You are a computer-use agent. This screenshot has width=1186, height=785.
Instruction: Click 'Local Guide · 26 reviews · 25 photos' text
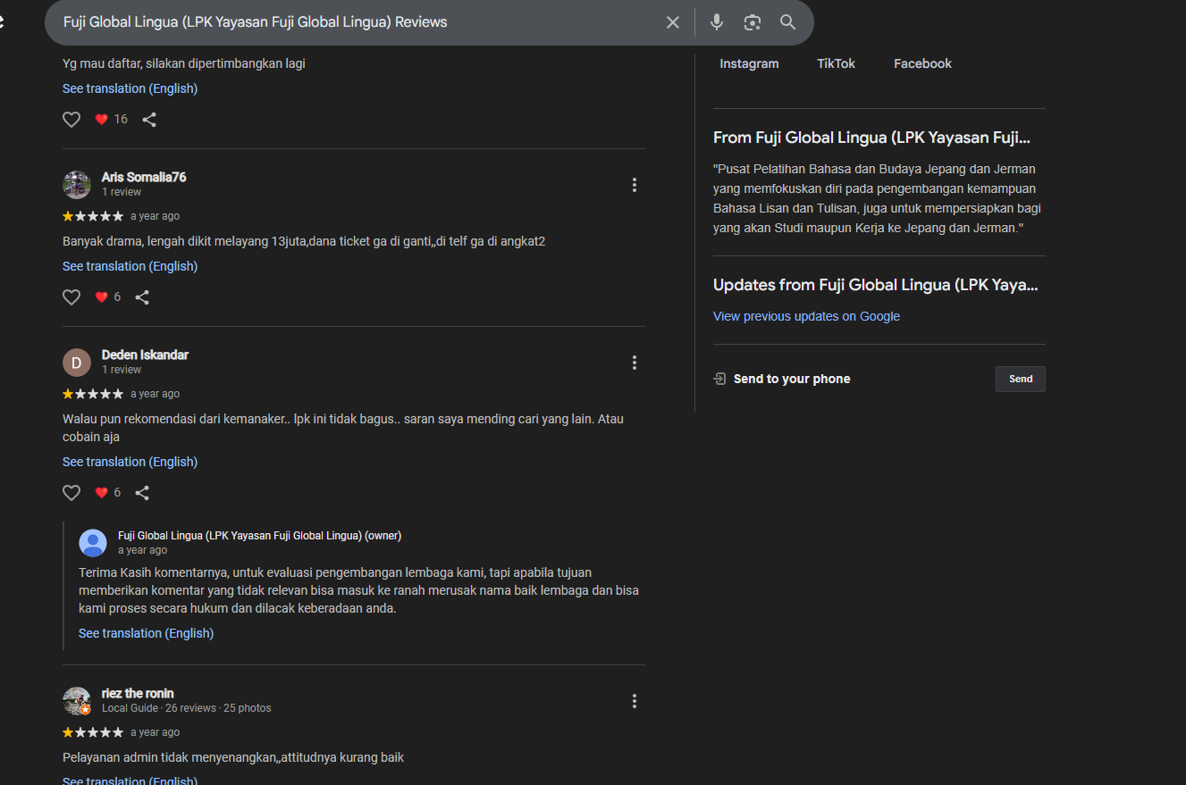click(186, 708)
